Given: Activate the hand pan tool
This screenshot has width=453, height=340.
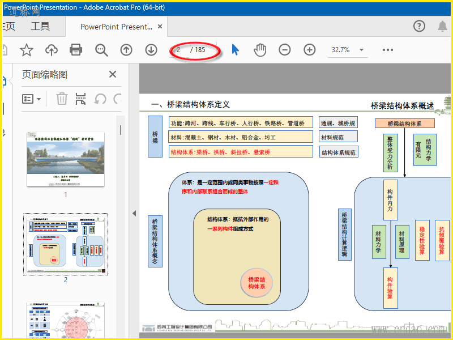Looking at the screenshot, I should [260, 50].
